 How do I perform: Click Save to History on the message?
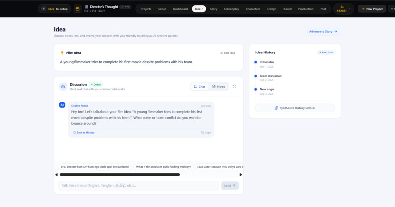coord(84,132)
